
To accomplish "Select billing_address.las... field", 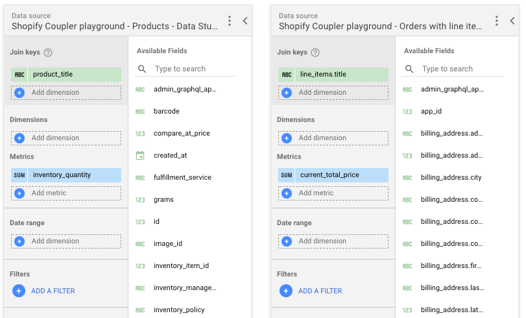I will point(452,287).
